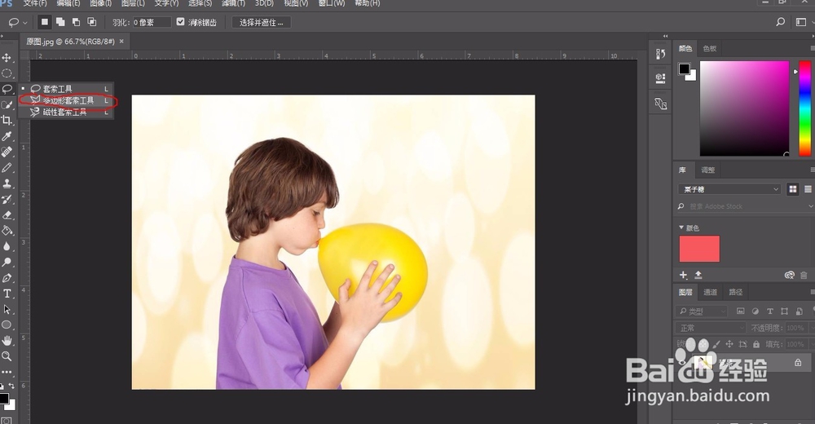Choose Add to Selection mode button
The height and width of the screenshot is (424, 815).
(60, 22)
